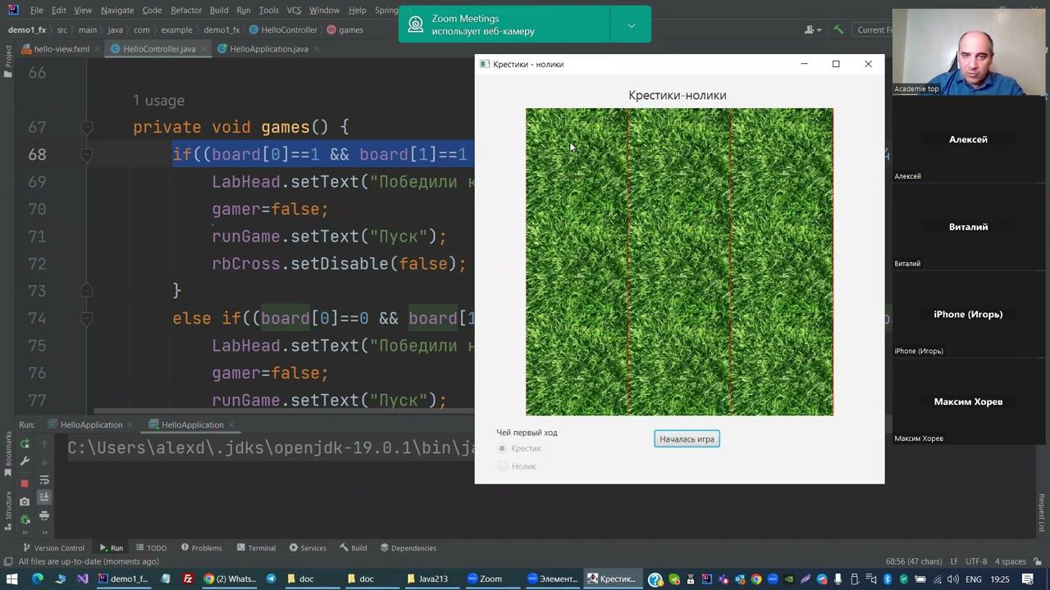The height and width of the screenshot is (590, 1050).
Task: Select the Нолик radio button
Action: coord(502,466)
